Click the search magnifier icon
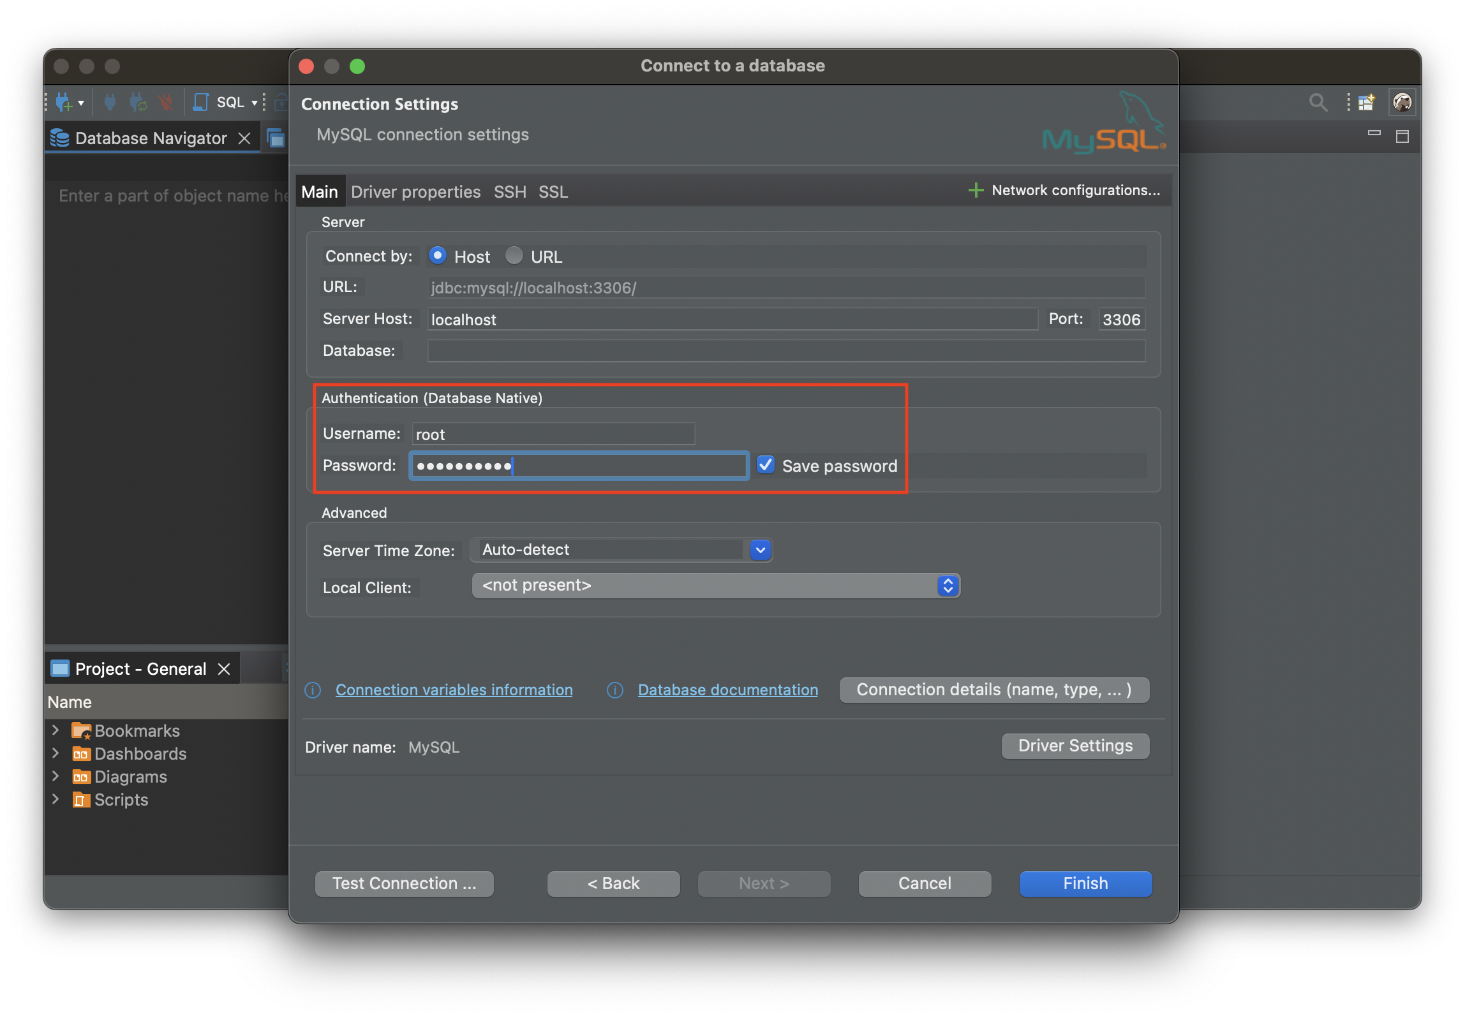 coord(1318,102)
